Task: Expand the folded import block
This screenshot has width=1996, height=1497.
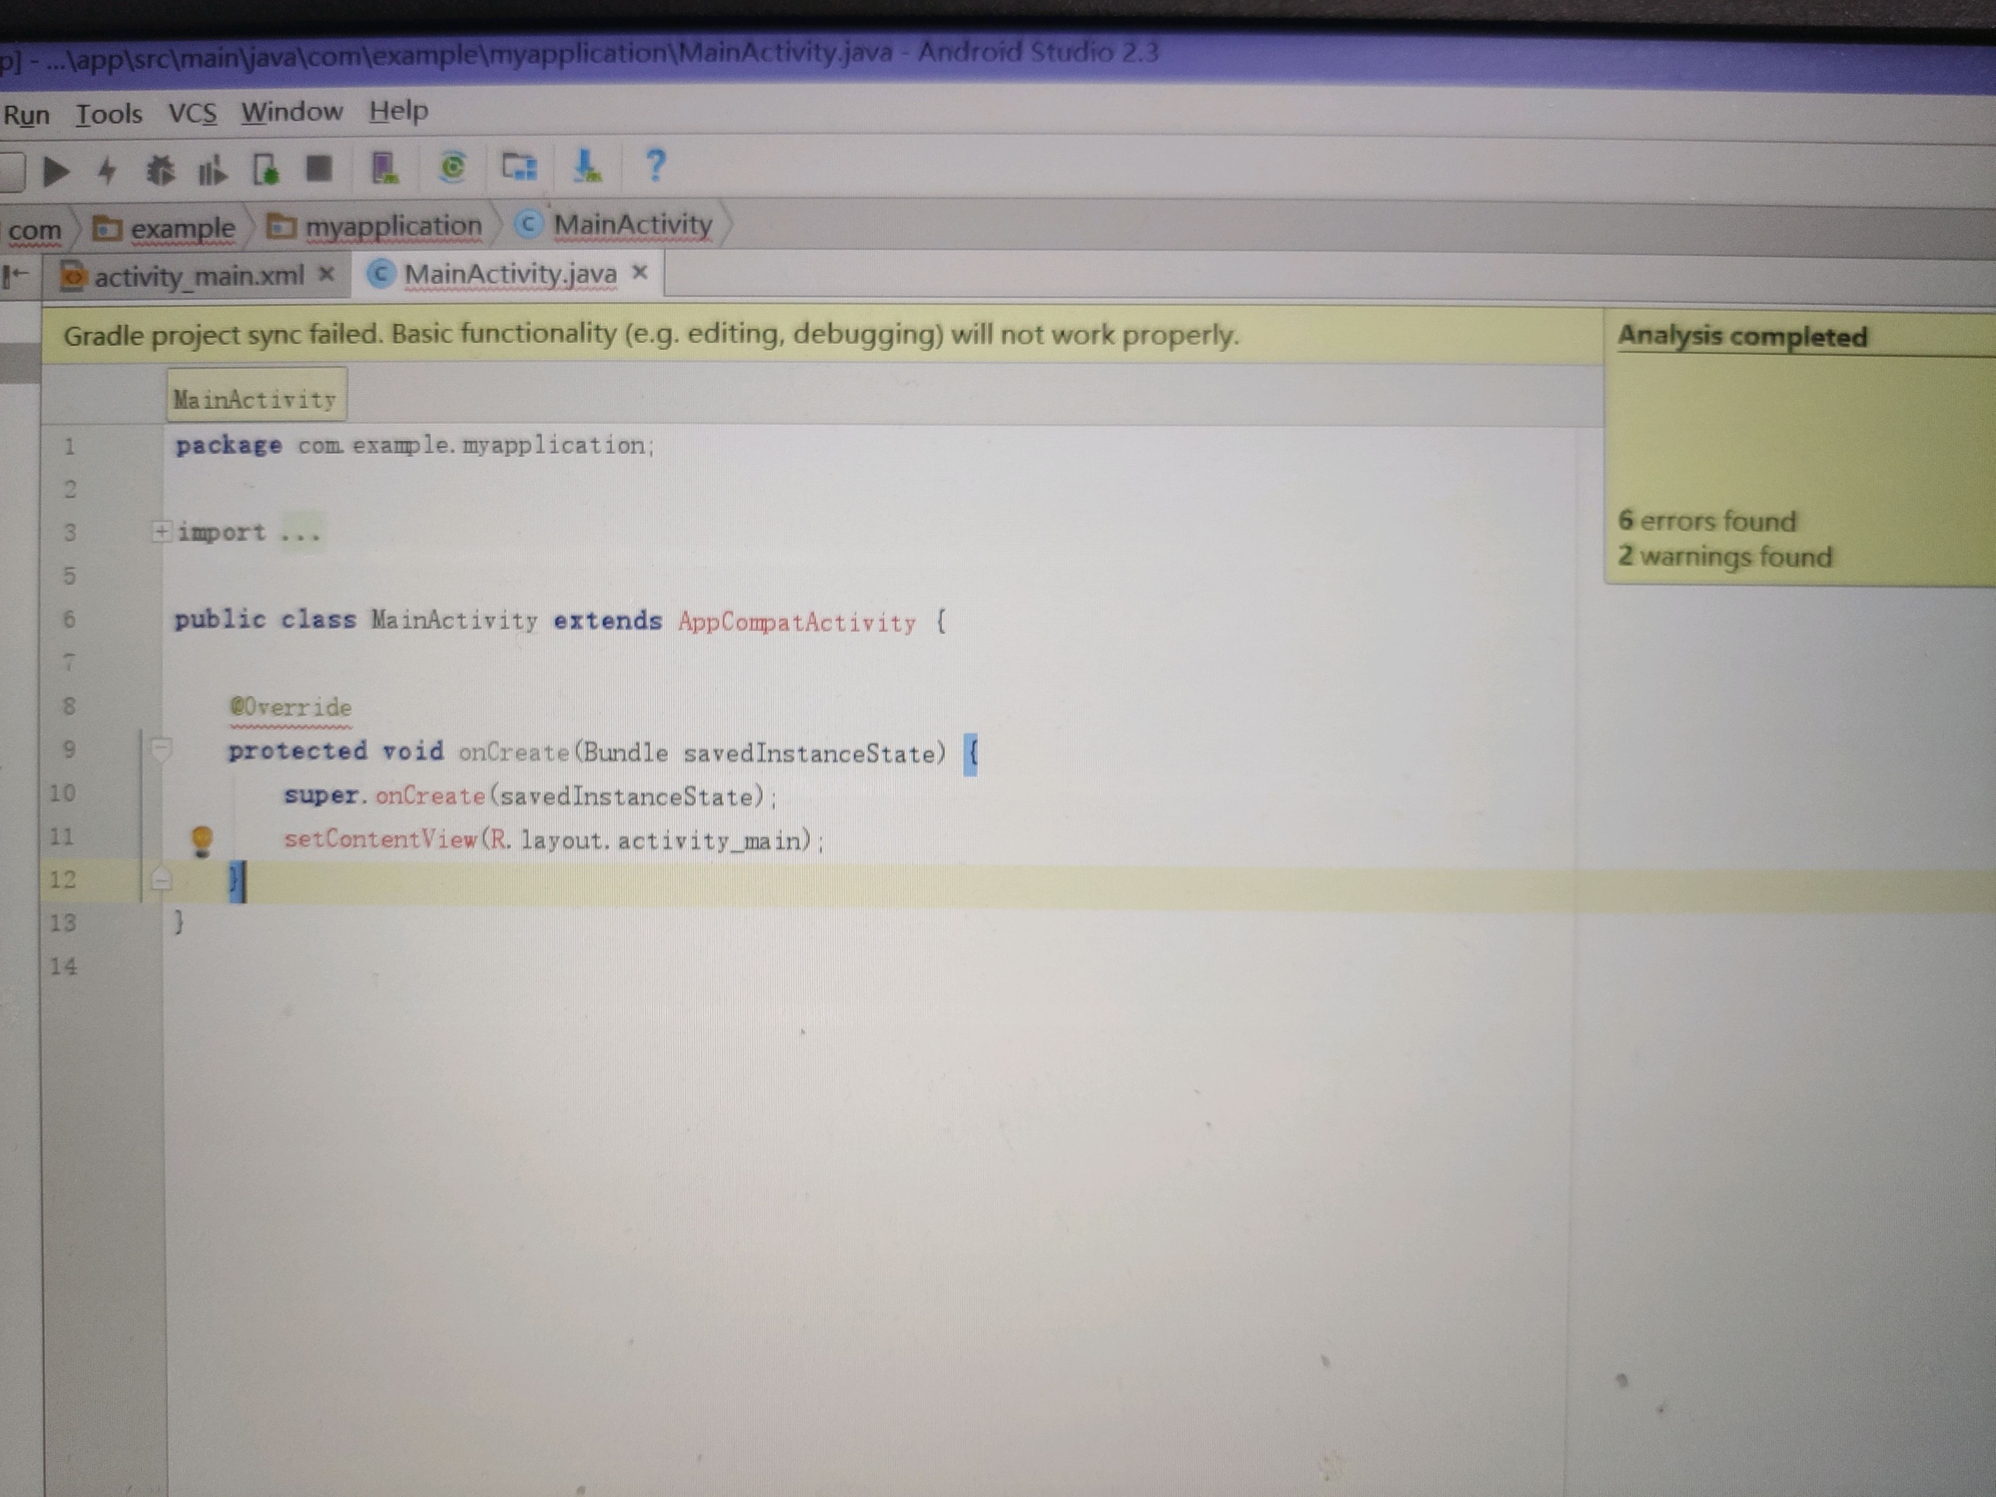Action: [161, 531]
